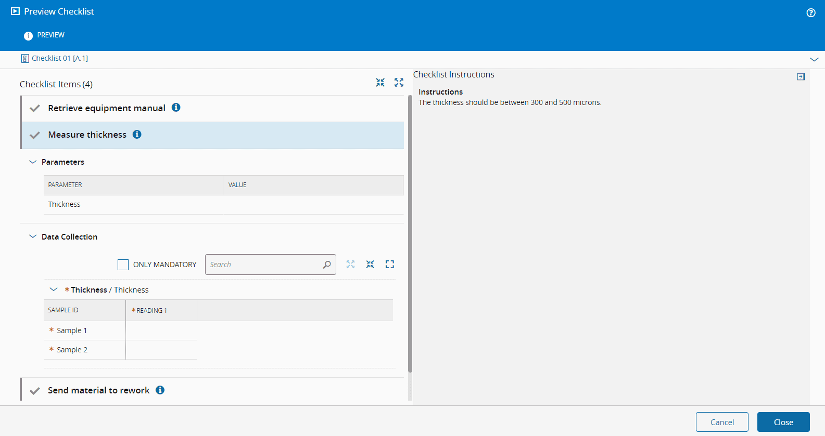
Task: Click the checkmark beside Send material to rework
Action: click(x=35, y=391)
